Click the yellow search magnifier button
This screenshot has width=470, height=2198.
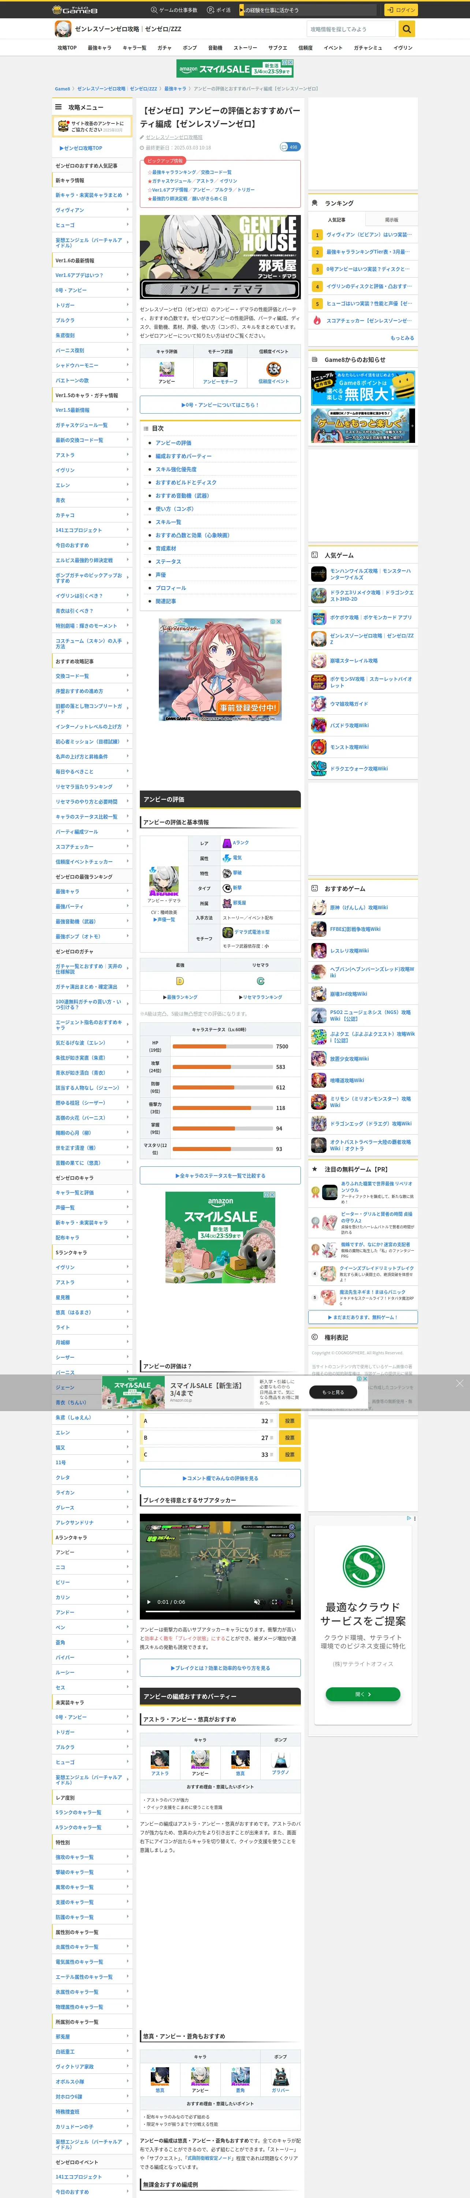(x=407, y=29)
